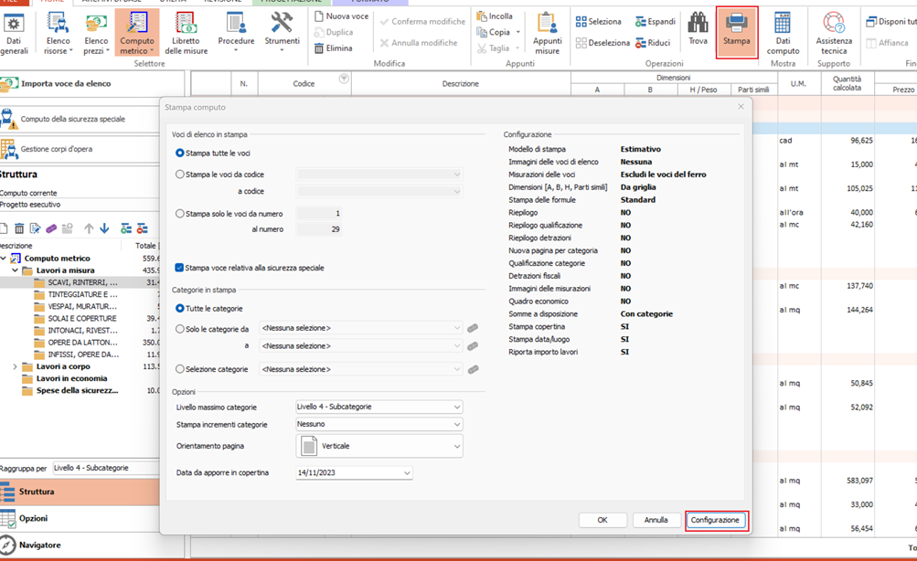Open the 'Raggruppa per' dropdown
Image resolution: width=917 pixels, height=561 pixels.
click(106, 468)
